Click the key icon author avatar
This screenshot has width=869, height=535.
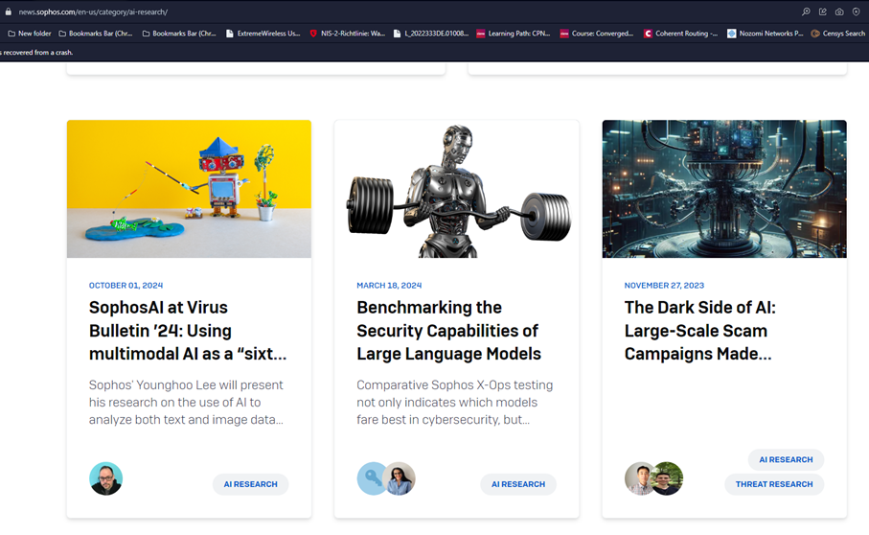[371, 478]
